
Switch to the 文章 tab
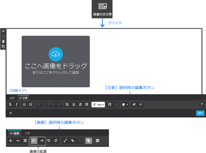click(23, 98)
